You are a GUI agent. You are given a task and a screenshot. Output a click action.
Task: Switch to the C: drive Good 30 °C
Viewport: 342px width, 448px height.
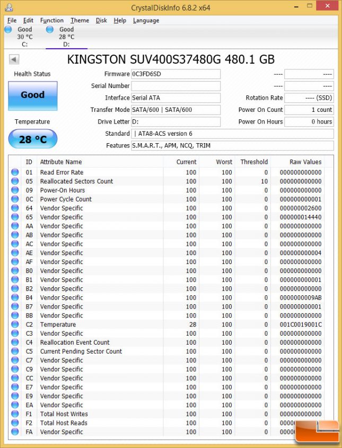coord(25,37)
